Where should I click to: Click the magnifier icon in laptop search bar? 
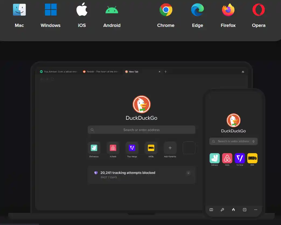point(92,130)
